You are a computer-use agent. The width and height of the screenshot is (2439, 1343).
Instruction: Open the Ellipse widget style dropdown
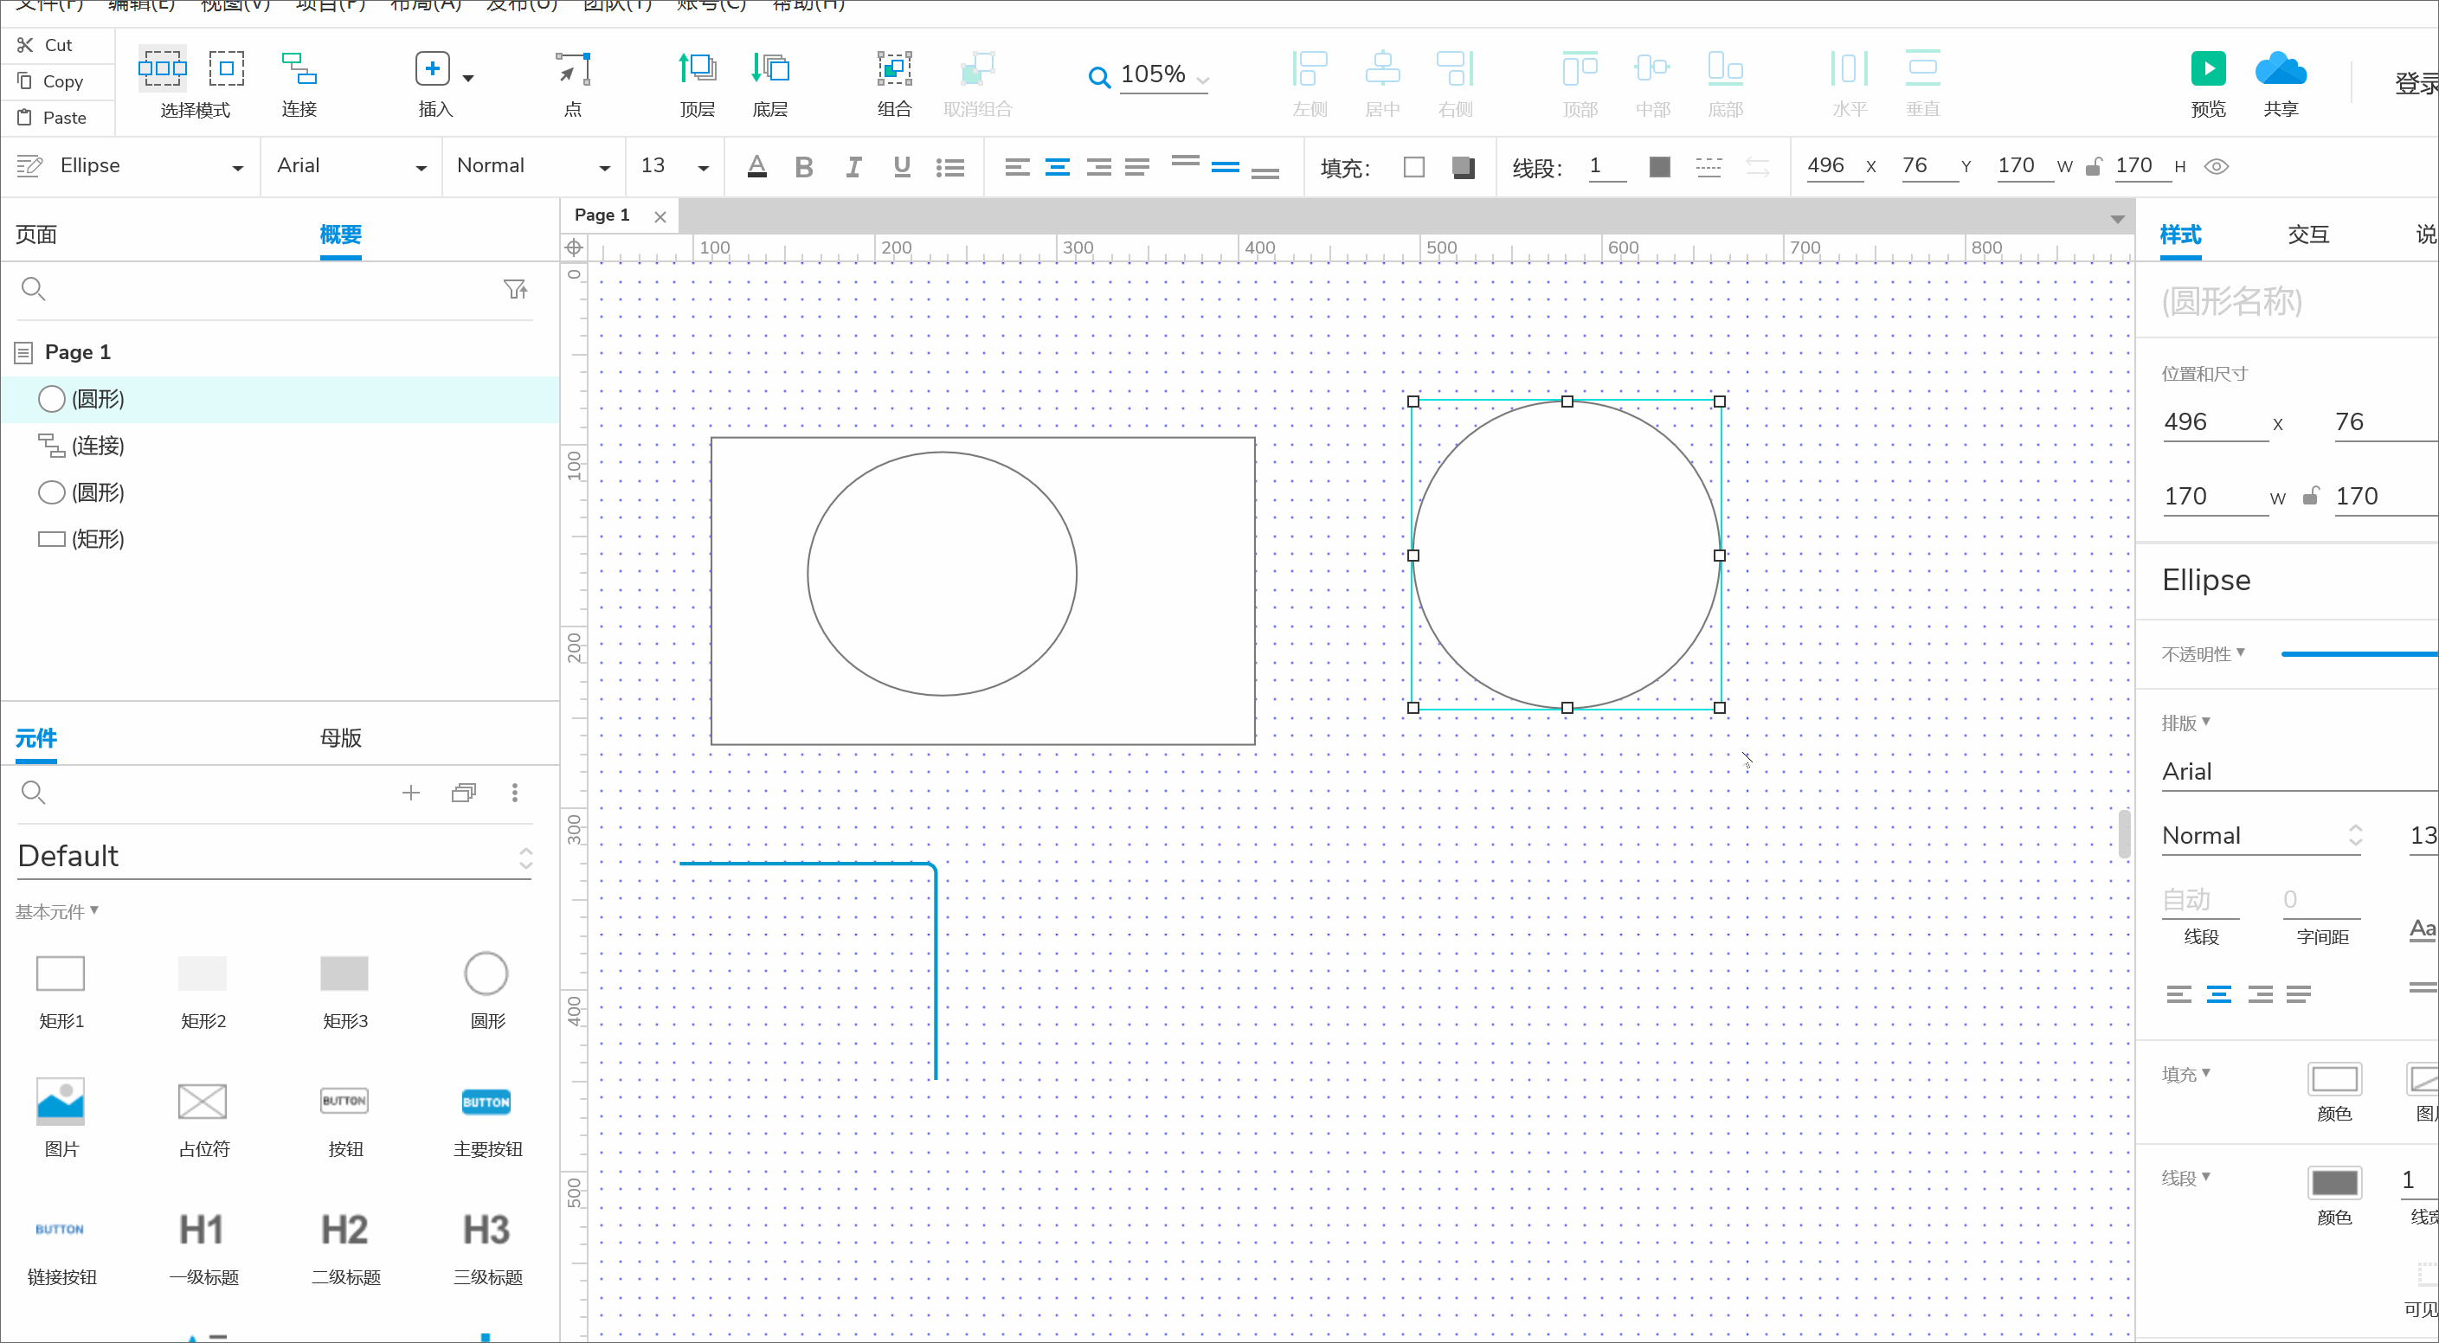pyautogui.click(x=236, y=168)
